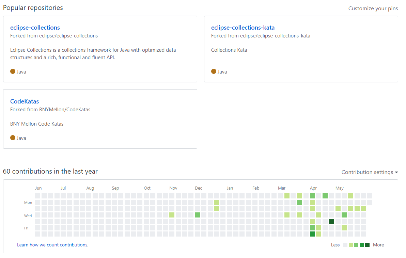Select the darkest green legend square next to More
406x258 pixels.
(x=367, y=245)
